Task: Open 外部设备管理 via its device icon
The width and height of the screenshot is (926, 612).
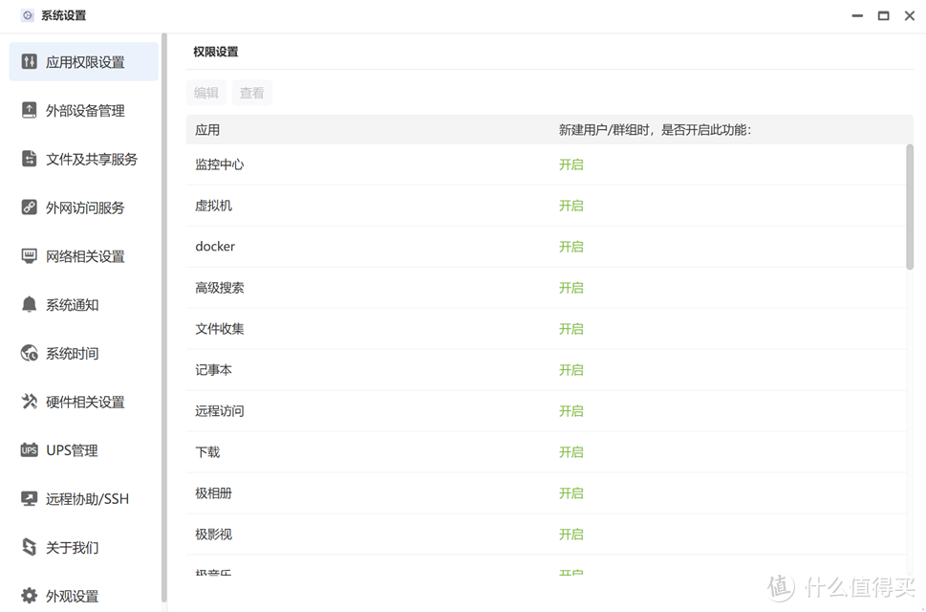Action: point(29,110)
